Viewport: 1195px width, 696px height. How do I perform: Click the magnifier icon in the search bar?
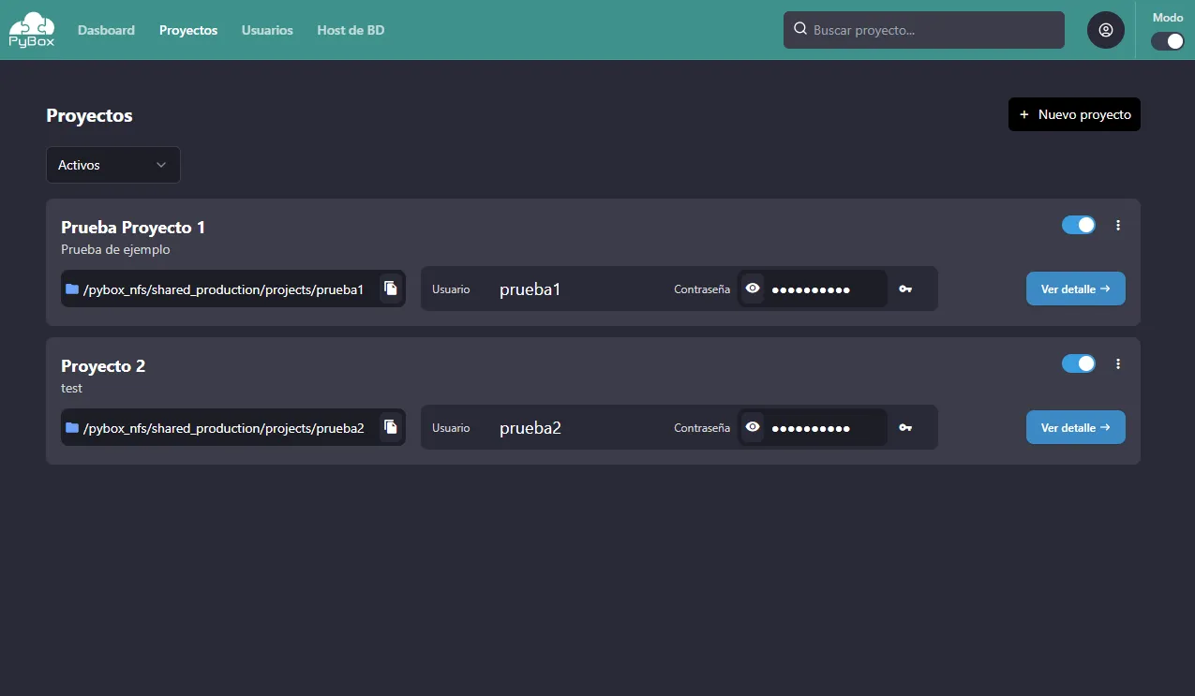pos(800,29)
